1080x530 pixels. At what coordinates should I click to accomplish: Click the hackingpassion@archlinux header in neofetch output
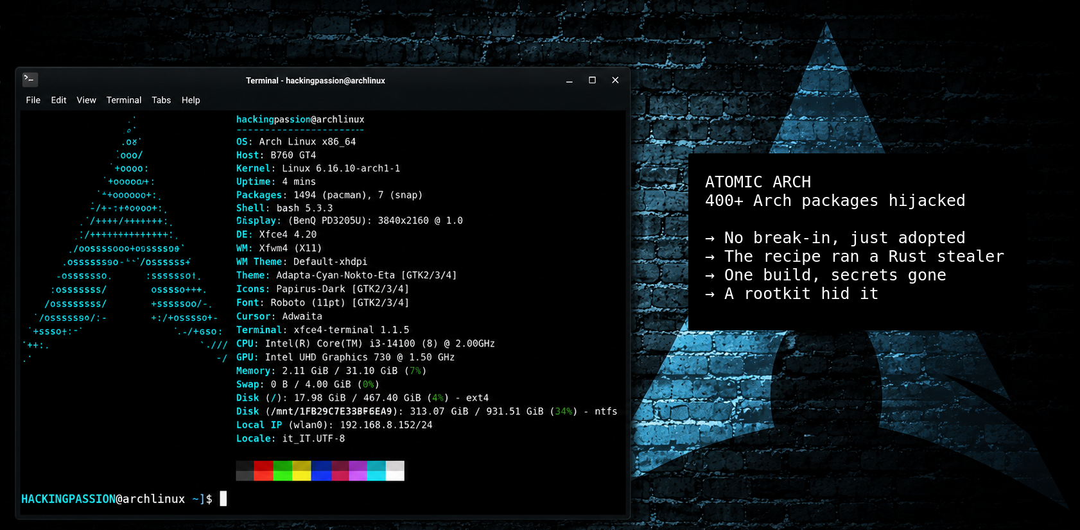tap(300, 119)
